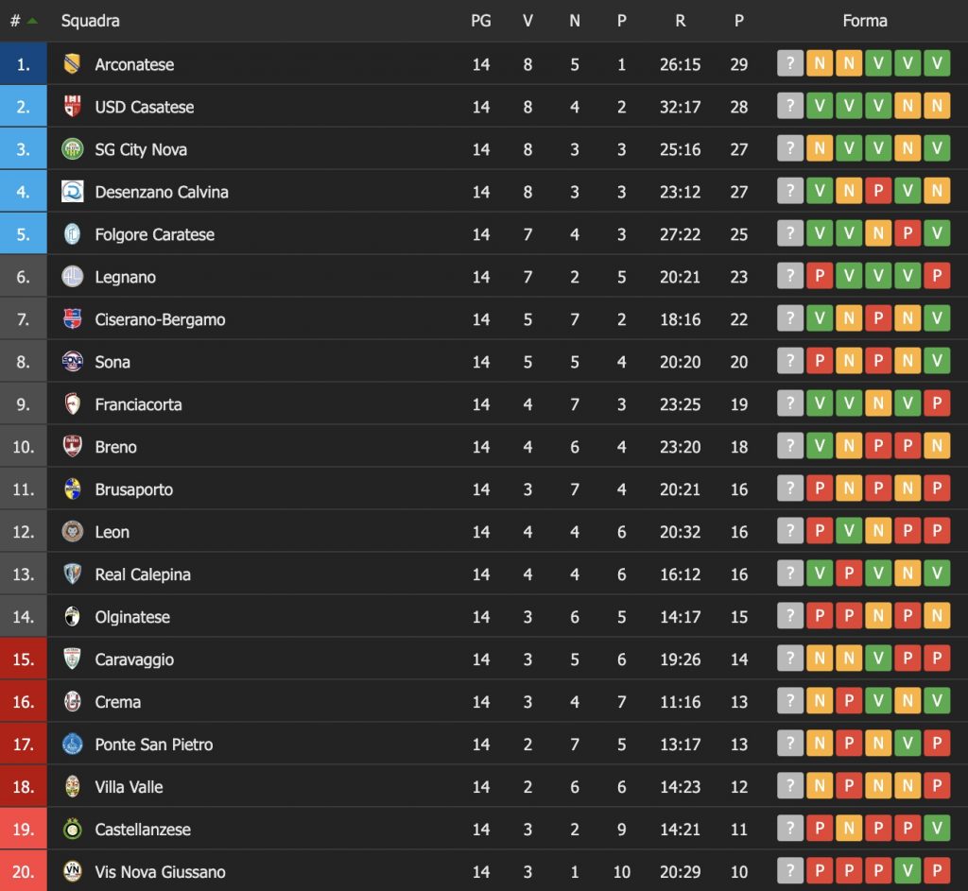Click Arconatese's grey question mark form box
968x891 pixels.
[790, 64]
